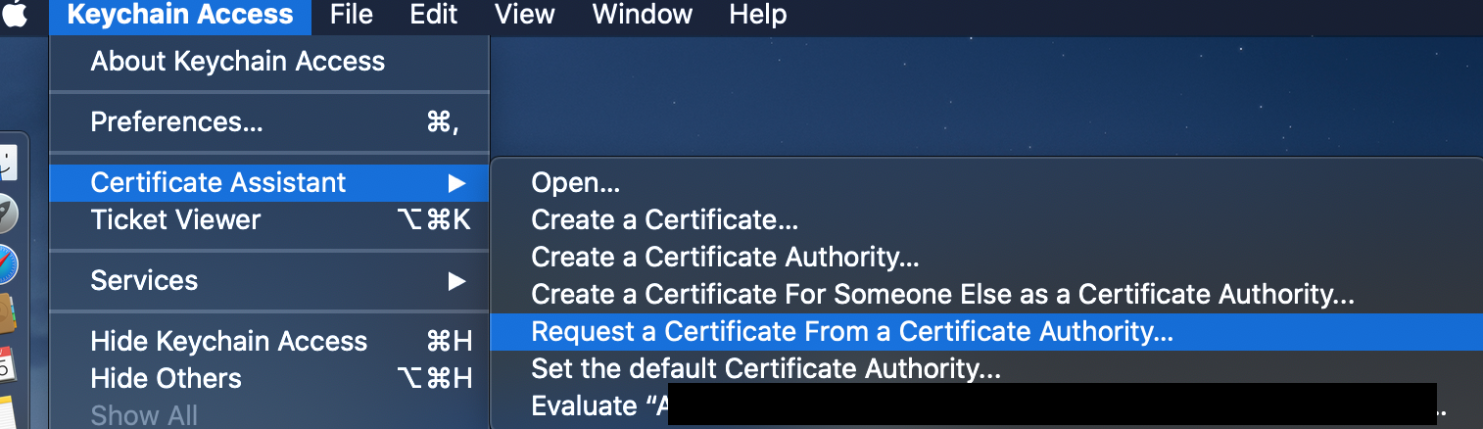Select the Evaluate menu item

pyautogui.click(x=986, y=406)
